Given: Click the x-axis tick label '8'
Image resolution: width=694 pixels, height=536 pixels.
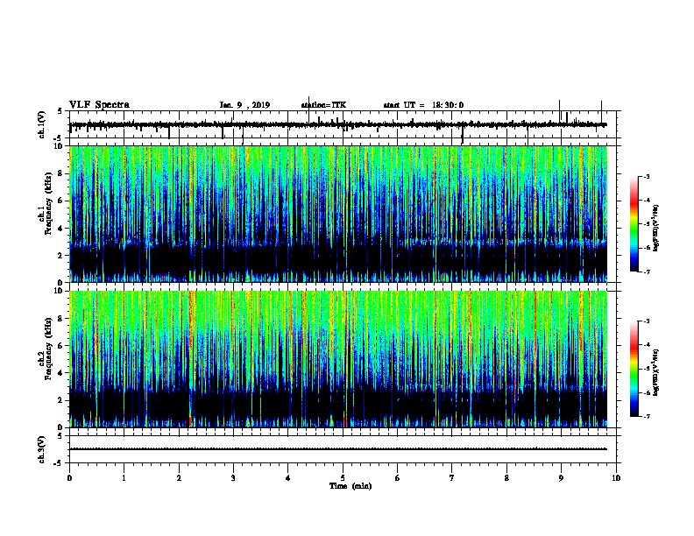Looking at the screenshot, I should 506,478.
